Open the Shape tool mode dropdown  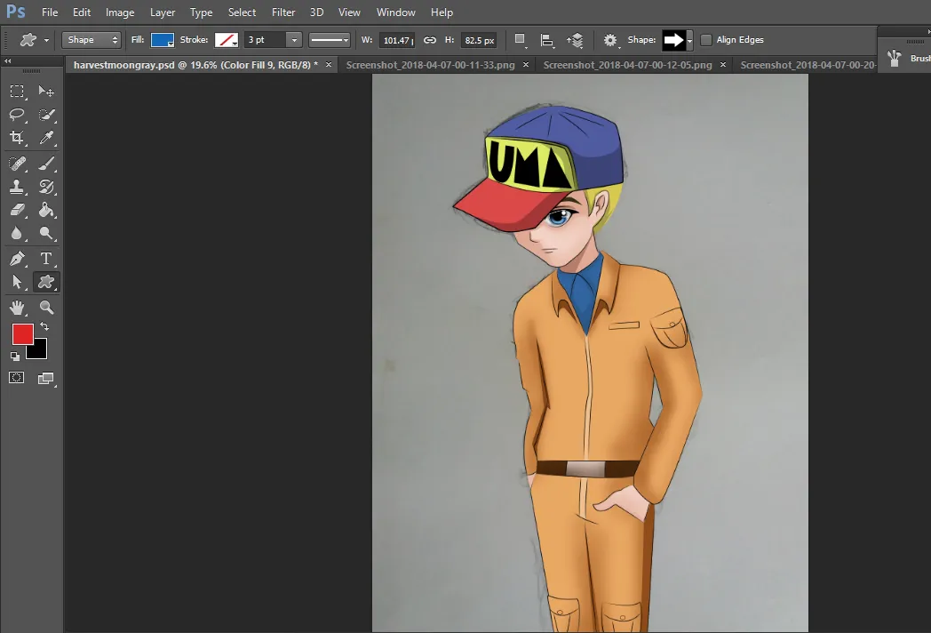coord(92,40)
